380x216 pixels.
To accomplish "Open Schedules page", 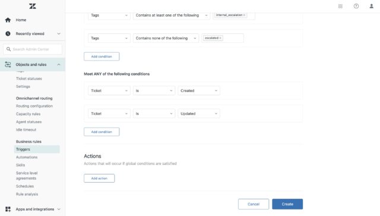I will pos(25,186).
